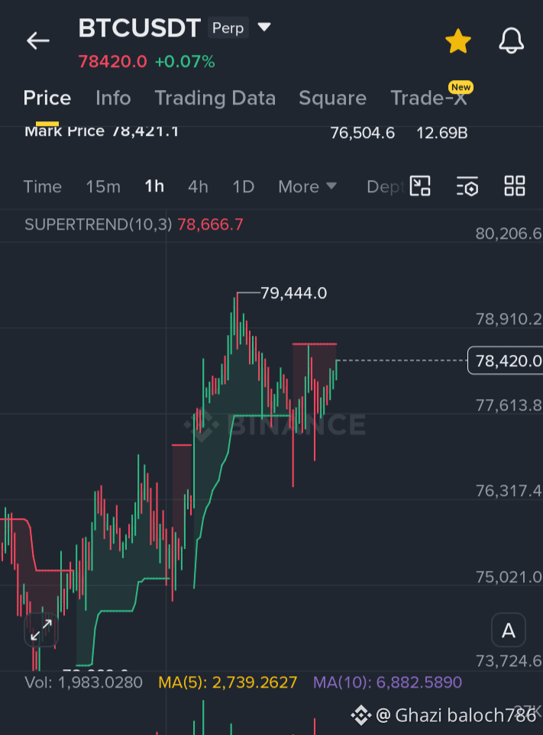The image size is (543, 735).
Task: Click the 73,724.6 price axis label
Action: point(509,661)
